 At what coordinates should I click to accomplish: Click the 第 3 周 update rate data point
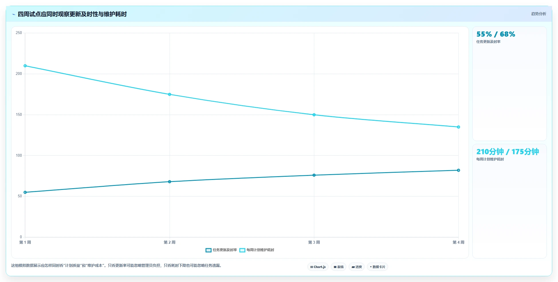314,175
